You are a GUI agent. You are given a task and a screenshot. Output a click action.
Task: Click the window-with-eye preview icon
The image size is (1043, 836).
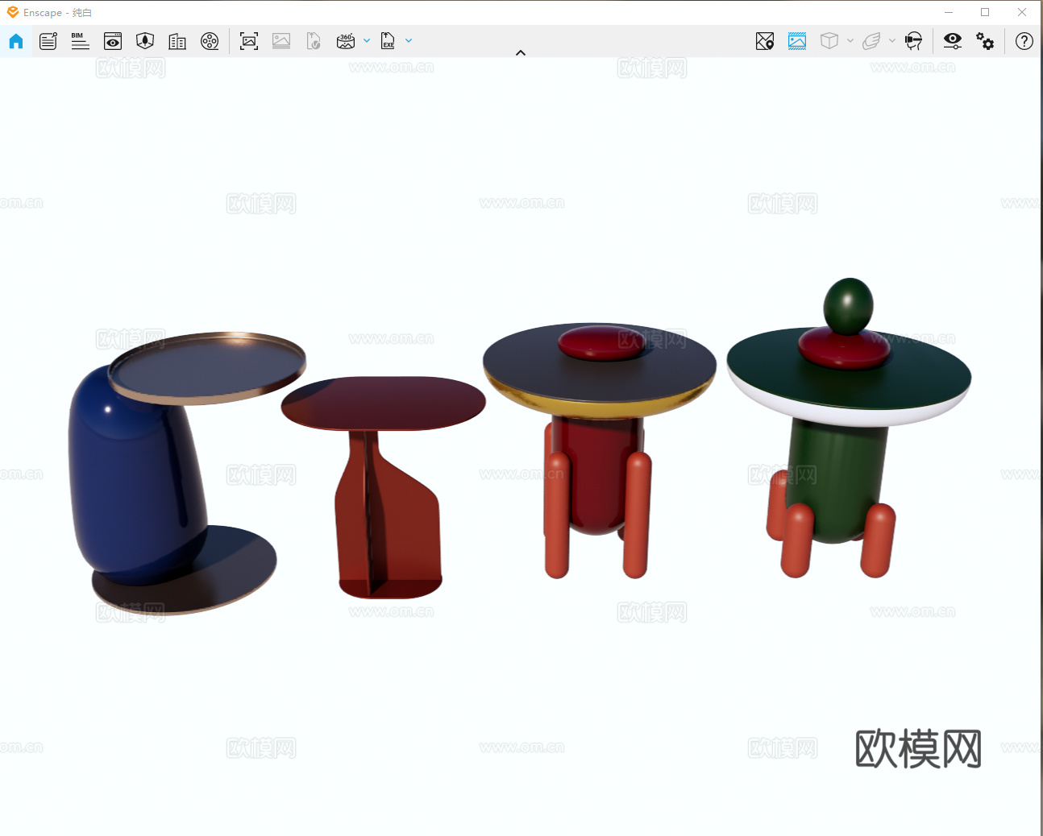[113, 41]
